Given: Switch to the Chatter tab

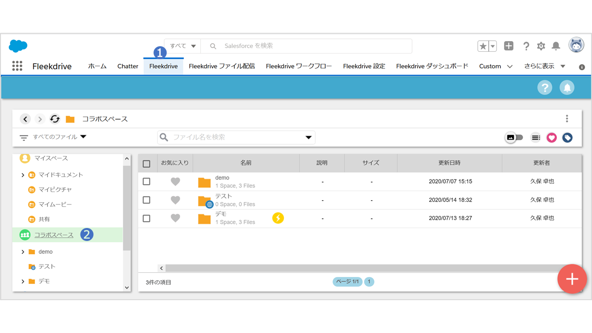Looking at the screenshot, I should (128, 66).
